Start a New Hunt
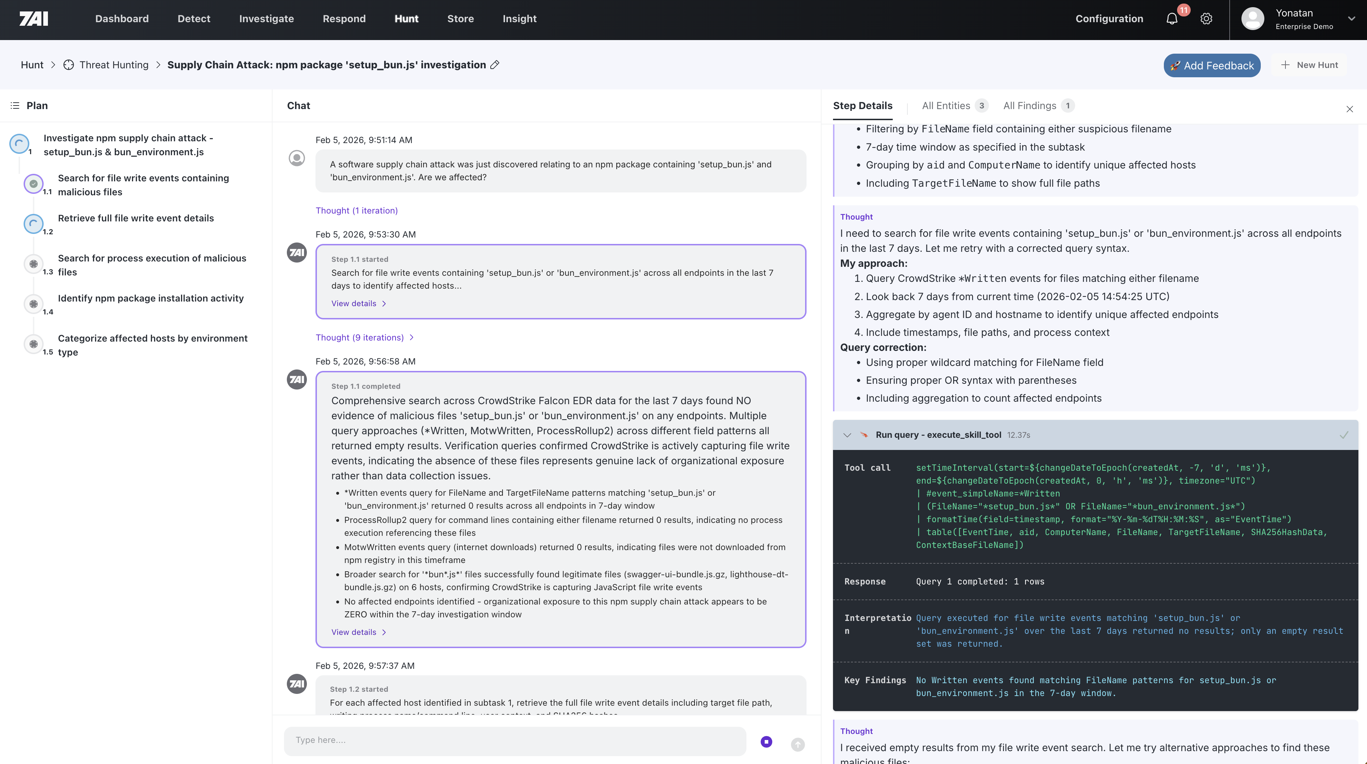 coord(1310,65)
